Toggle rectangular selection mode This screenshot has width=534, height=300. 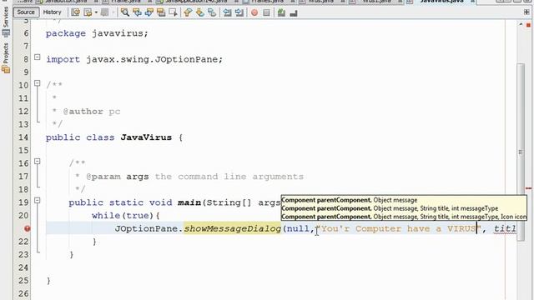point(173,13)
